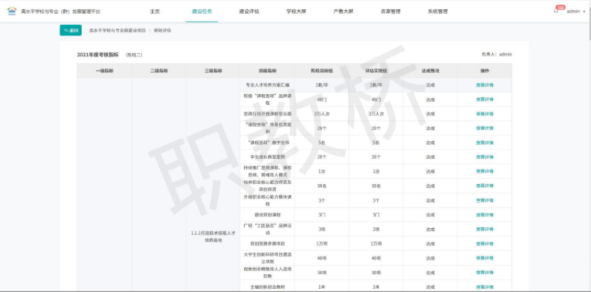Click the 一级指标 column header
The width and height of the screenshot is (591, 292).
pos(104,71)
